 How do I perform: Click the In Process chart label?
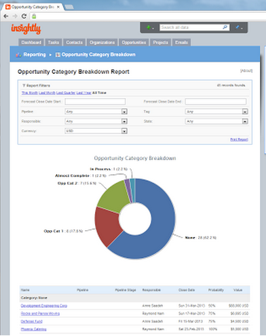click(x=109, y=169)
